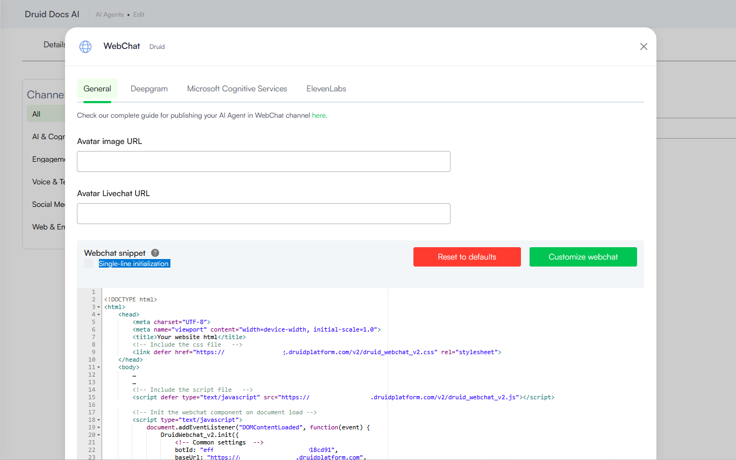This screenshot has width=736, height=460.
Task: Go to the ElevenLabs tab
Action: [x=326, y=89]
